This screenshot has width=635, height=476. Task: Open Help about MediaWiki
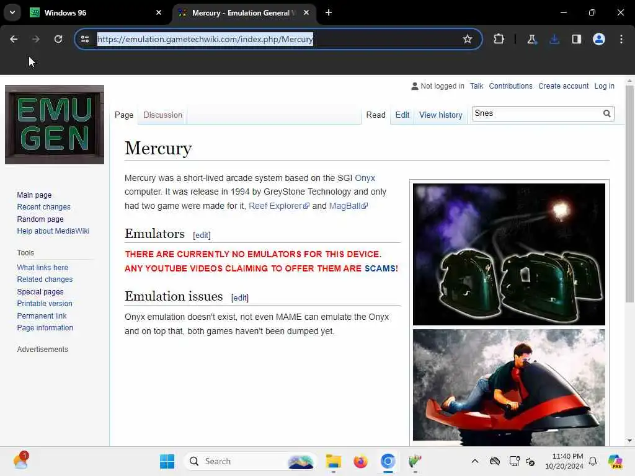(53, 231)
